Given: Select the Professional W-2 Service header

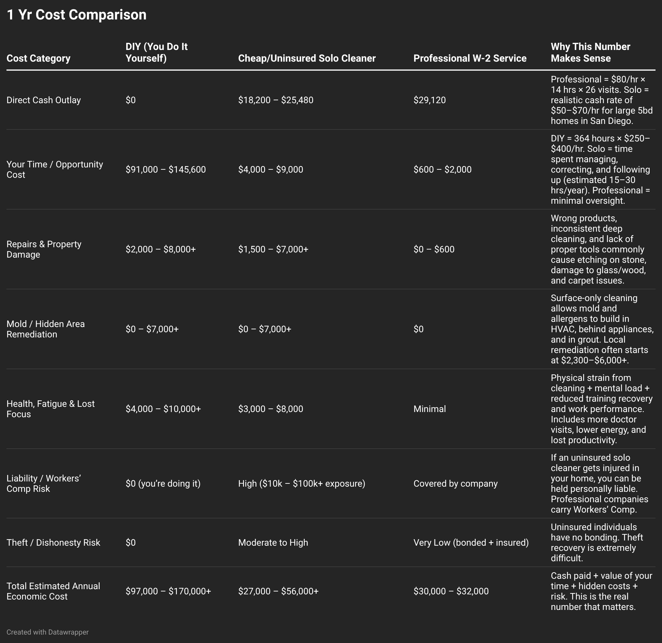Looking at the screenshot, I should click(470, 58).
